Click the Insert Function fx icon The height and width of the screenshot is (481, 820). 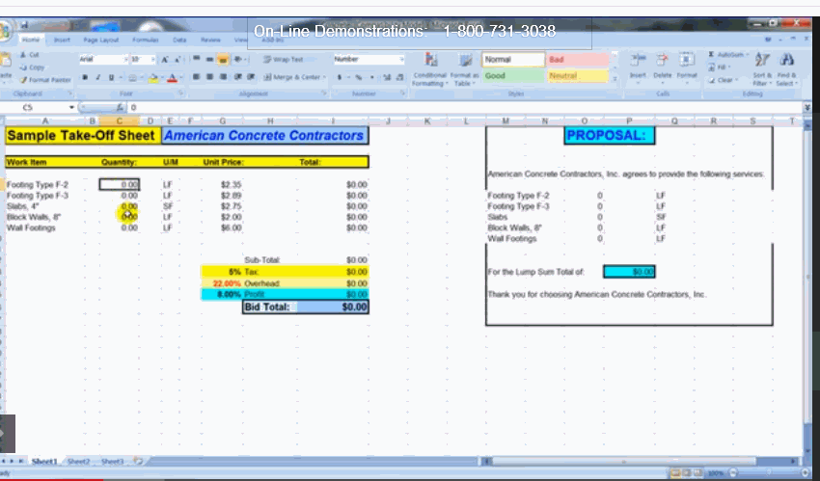(120, 107)
